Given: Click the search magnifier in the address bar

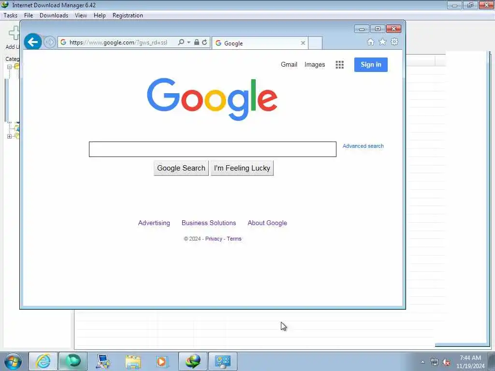Looking at the screenshot, I should [181, 42].
